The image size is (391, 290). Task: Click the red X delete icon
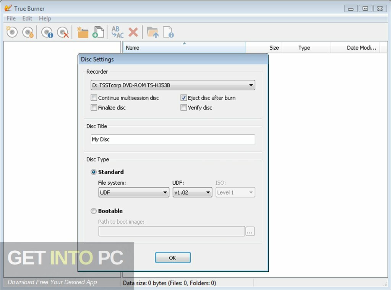pyautogui.click(x=133, y=32)
